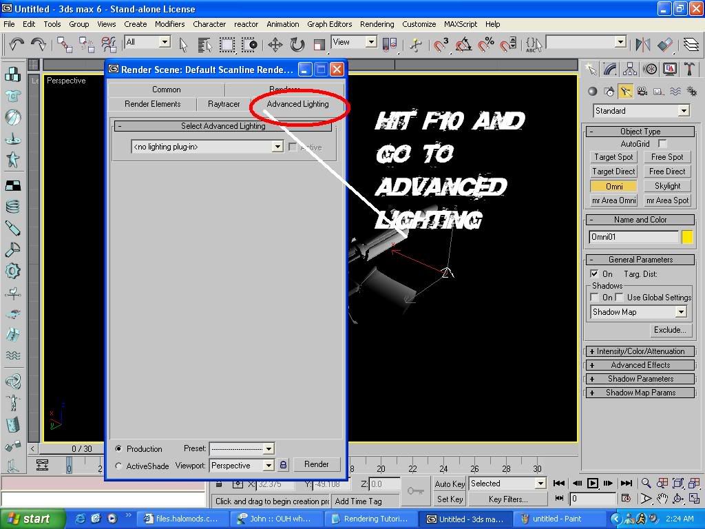Enable the Shadows On checkbox
Image resolution: width=705 pixels, height=529 pixels.
(594, 297)
